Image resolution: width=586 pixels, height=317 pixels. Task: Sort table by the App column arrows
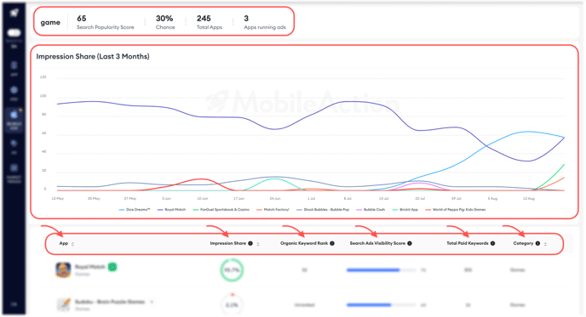click(72, 244)
